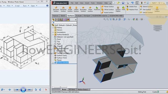Viewport: 168px width, 94px height.
Task: Switch to the SOLIDWORKS MBD tab
Action: coord(116,16)
